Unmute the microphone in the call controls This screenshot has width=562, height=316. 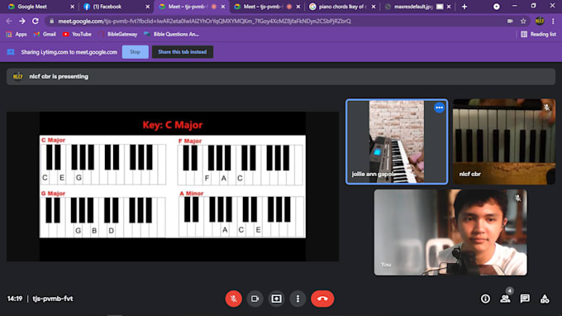pyautogui.click(x=233, y=299)
